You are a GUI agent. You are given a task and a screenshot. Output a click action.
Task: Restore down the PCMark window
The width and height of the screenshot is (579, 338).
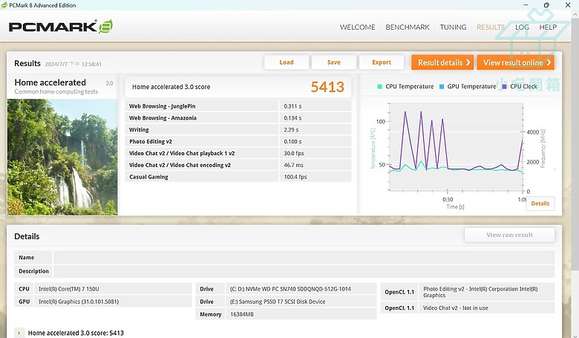tap(546, 5)
